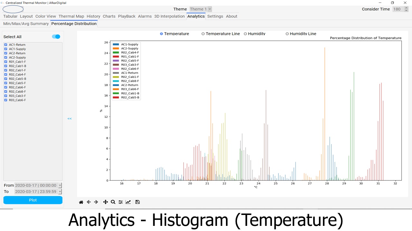
Task: Expand the To date-time dropdown
Action: pyautogui.click(x=60, y=192)
